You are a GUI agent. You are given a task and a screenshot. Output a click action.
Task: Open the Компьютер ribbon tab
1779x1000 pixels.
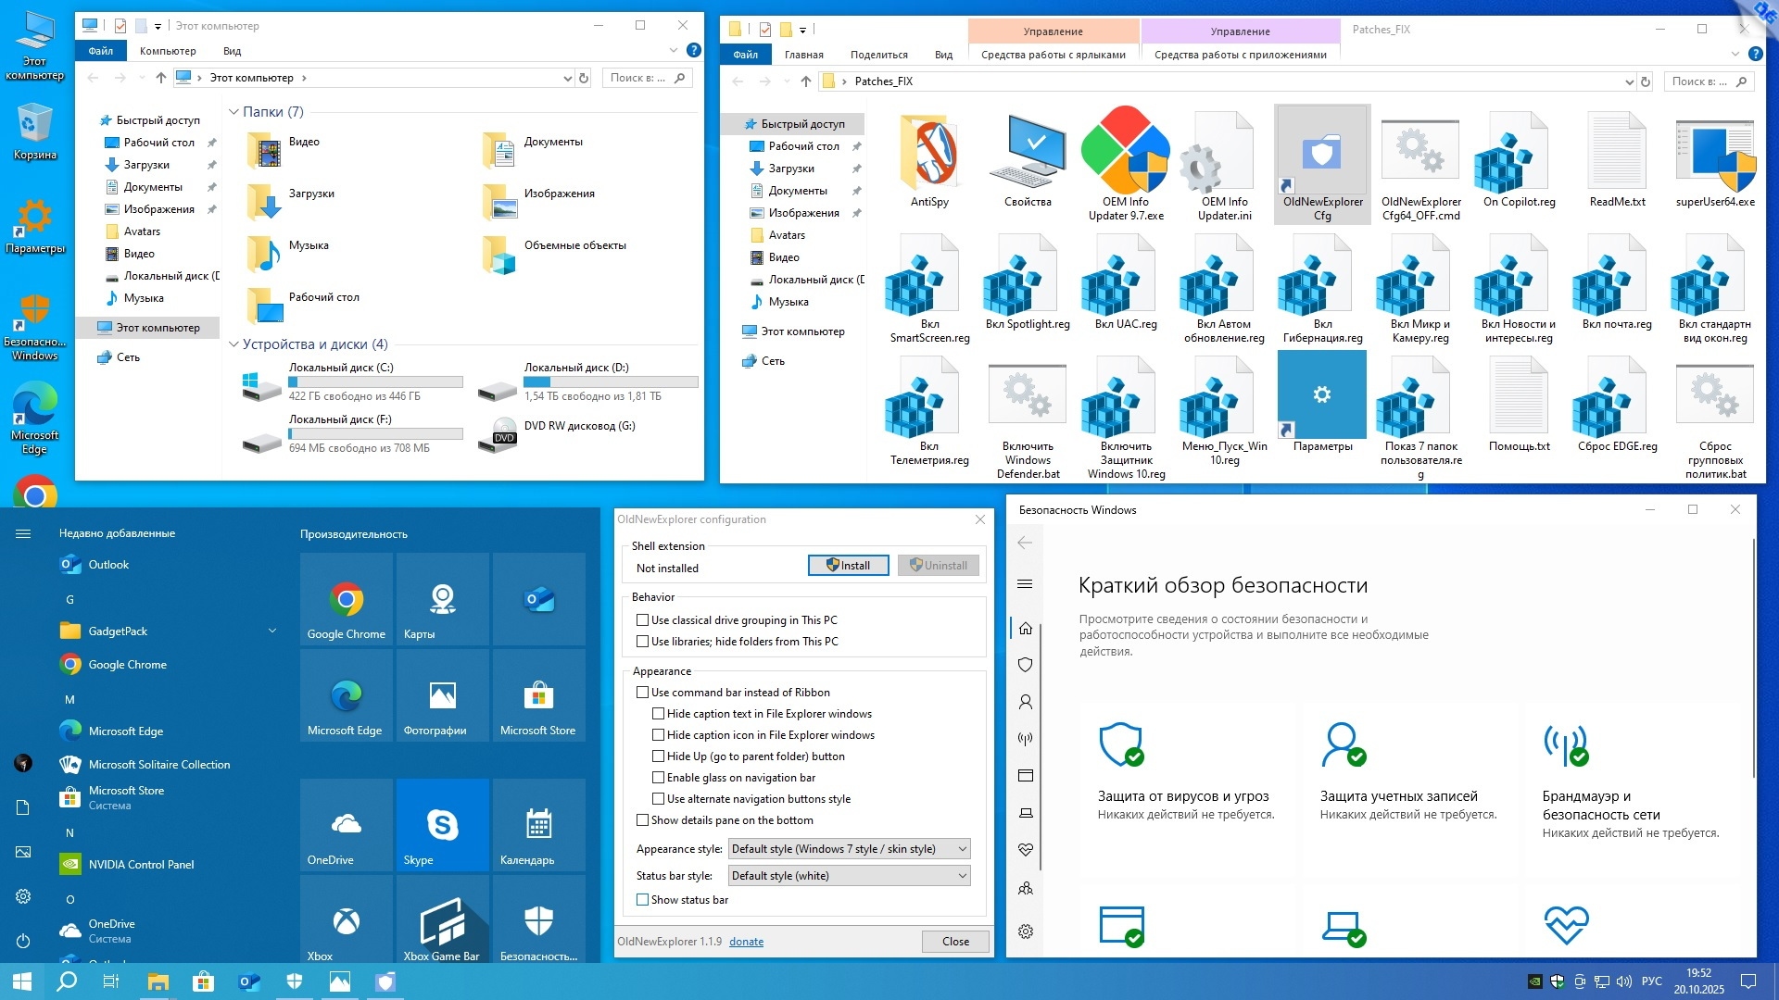click(168, 51)
